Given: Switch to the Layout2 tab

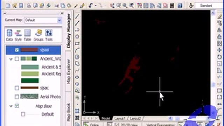Looking at the screenshot, I should [135, 118].
